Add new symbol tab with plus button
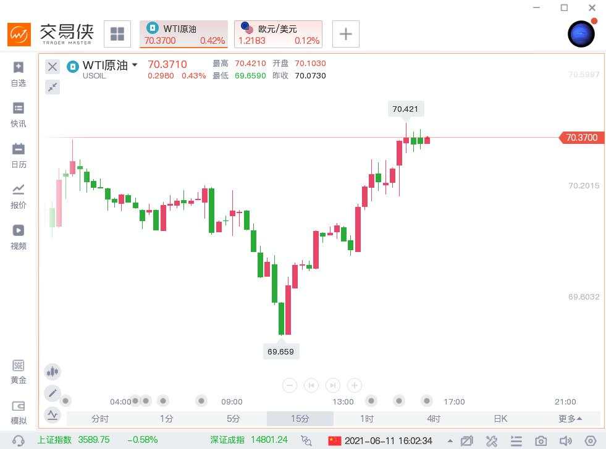This screenshot has height=449, width=606. [x=346, y=34]
